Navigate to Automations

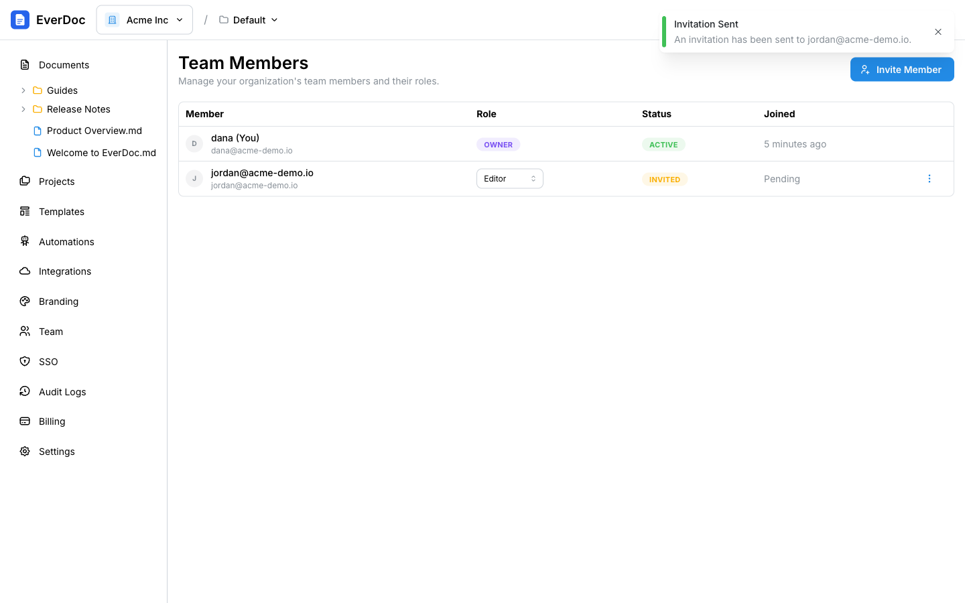tap(66, 242)
